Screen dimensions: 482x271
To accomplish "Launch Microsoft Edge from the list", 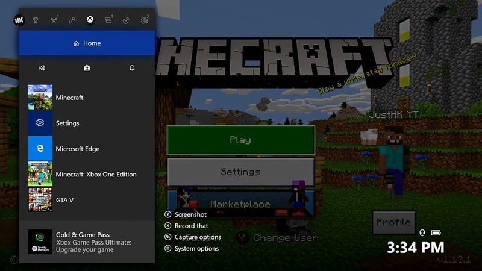I will click(87, 149).
